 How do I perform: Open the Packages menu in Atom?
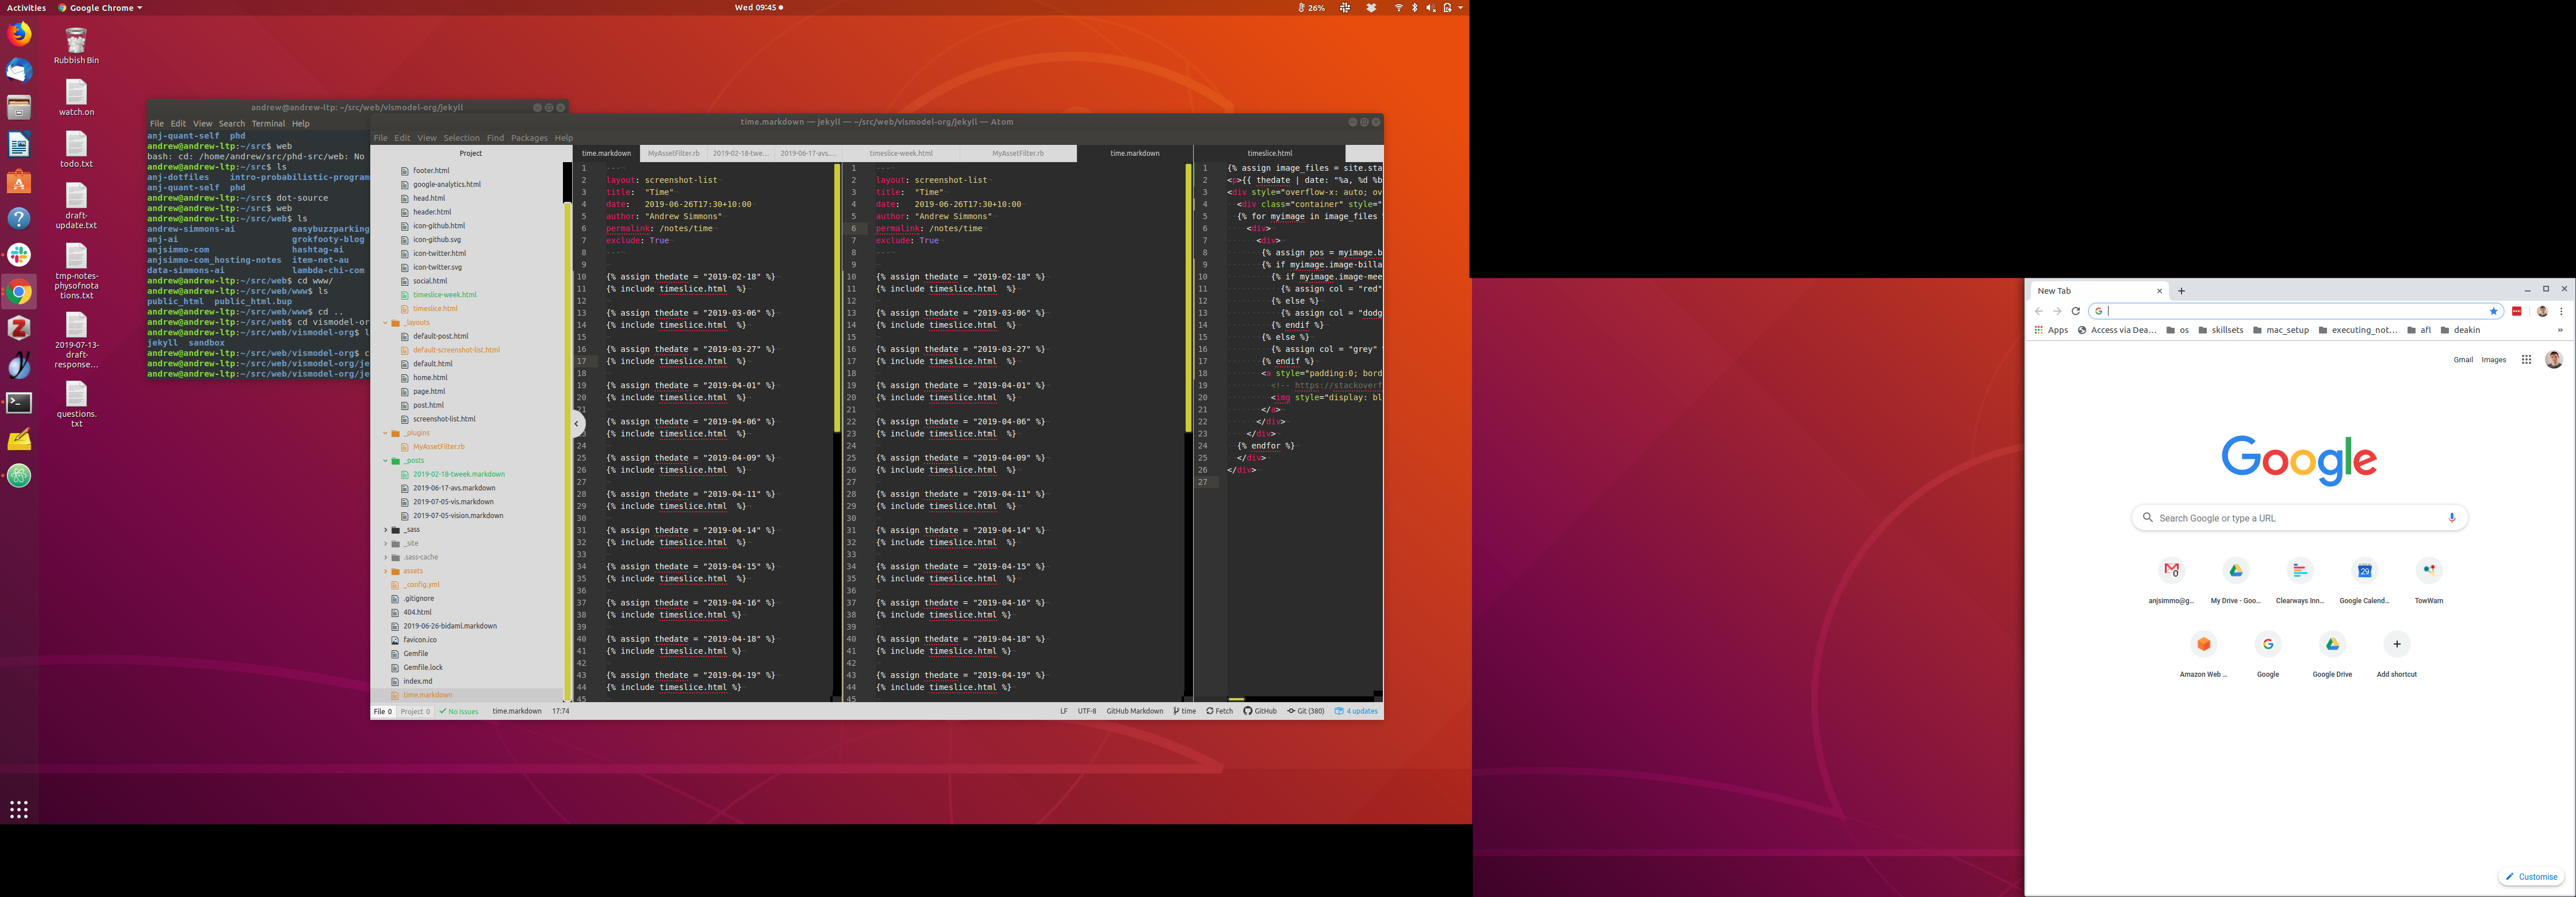(529, 138)
